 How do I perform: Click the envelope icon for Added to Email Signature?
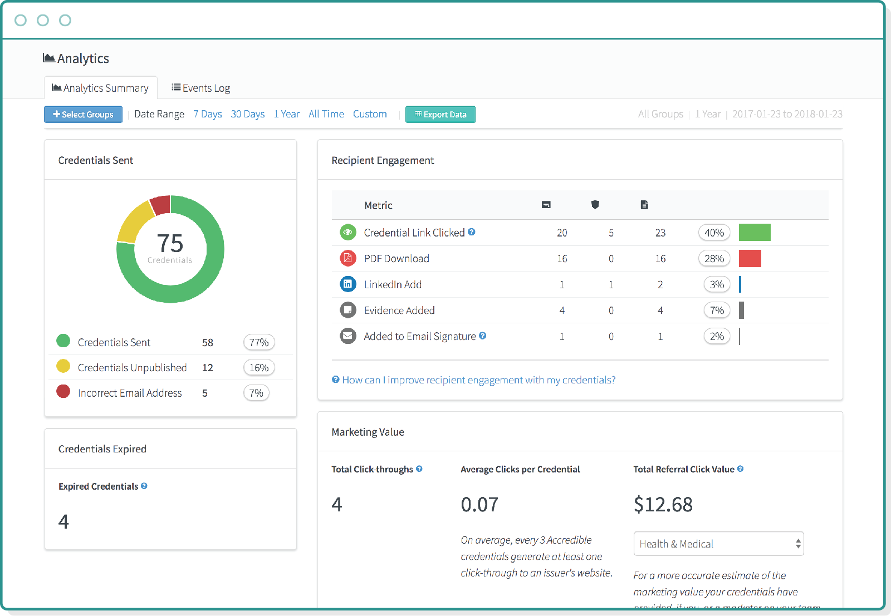pyautogui.click(x=347, y=336)
